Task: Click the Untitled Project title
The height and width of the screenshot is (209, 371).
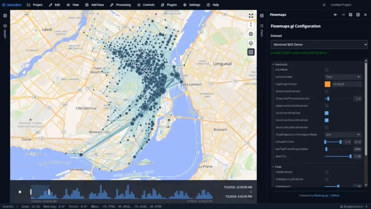Action: (341, 5)
